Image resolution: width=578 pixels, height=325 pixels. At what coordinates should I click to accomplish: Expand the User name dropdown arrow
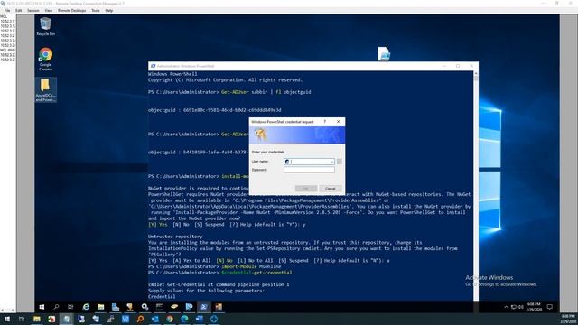[331, 162]
